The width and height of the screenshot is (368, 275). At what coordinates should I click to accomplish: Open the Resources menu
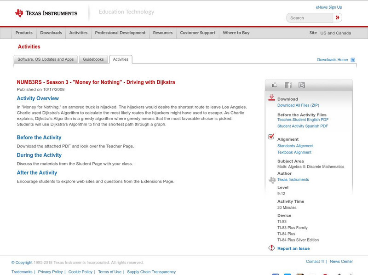point(163,33)
